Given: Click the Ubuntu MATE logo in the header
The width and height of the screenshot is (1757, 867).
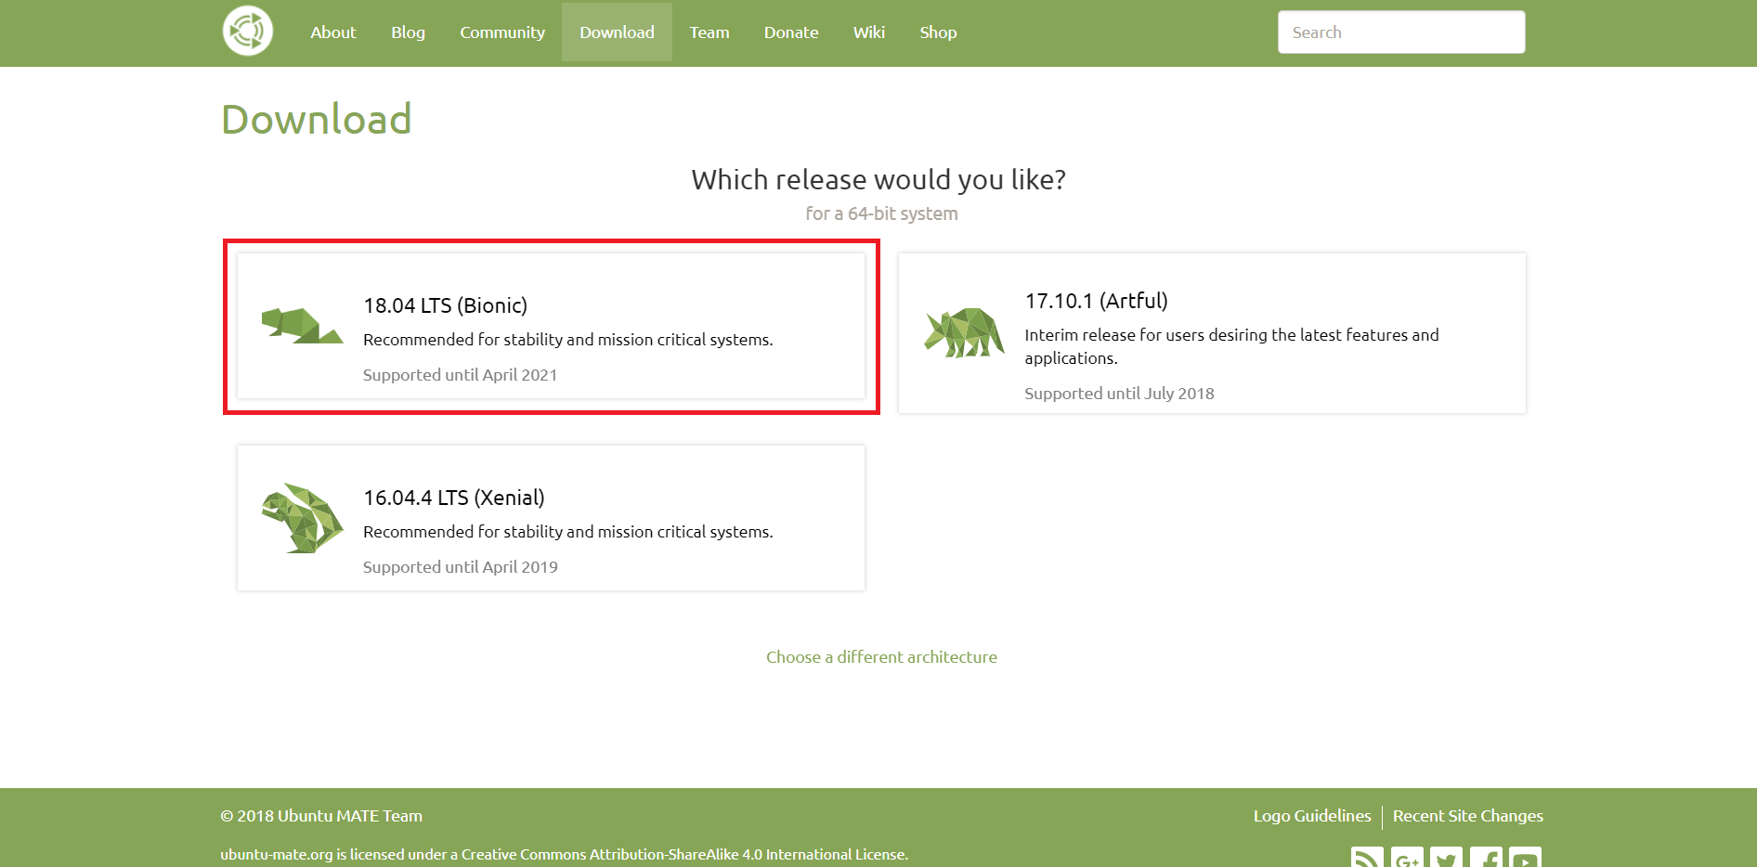Looking at the screenshot, I should tap(247, 30).
